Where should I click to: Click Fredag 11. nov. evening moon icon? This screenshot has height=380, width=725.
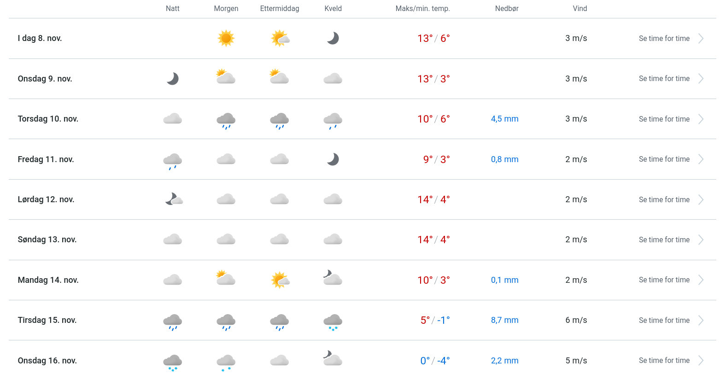pos(333,159)
